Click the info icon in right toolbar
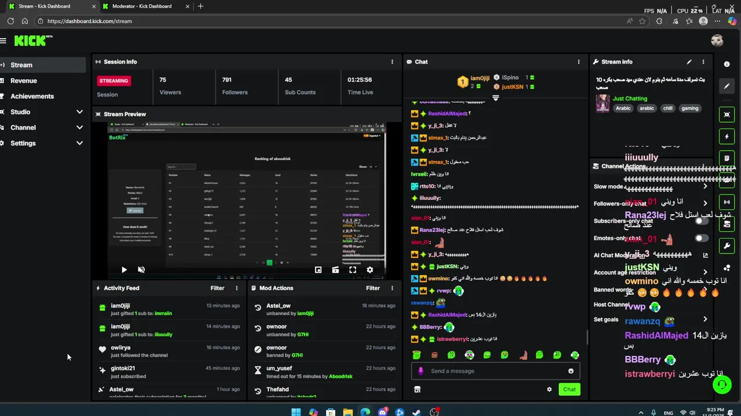This screenshot has width=741, height=416. 727,64
